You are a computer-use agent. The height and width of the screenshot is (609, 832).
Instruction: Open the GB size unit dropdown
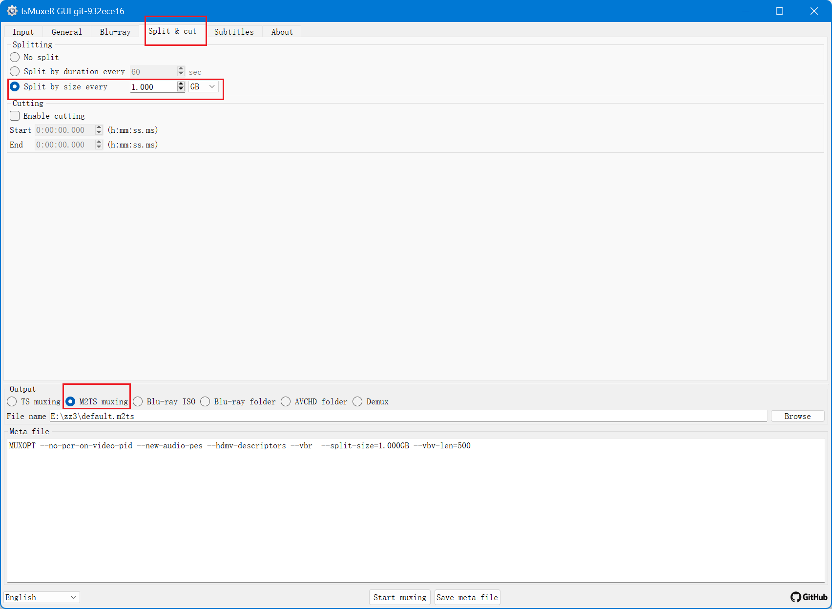pos(203,86)
